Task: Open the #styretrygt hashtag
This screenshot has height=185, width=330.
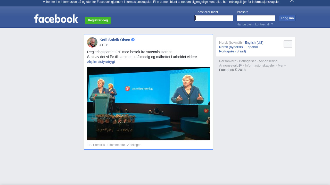Action: click(106, 62)
